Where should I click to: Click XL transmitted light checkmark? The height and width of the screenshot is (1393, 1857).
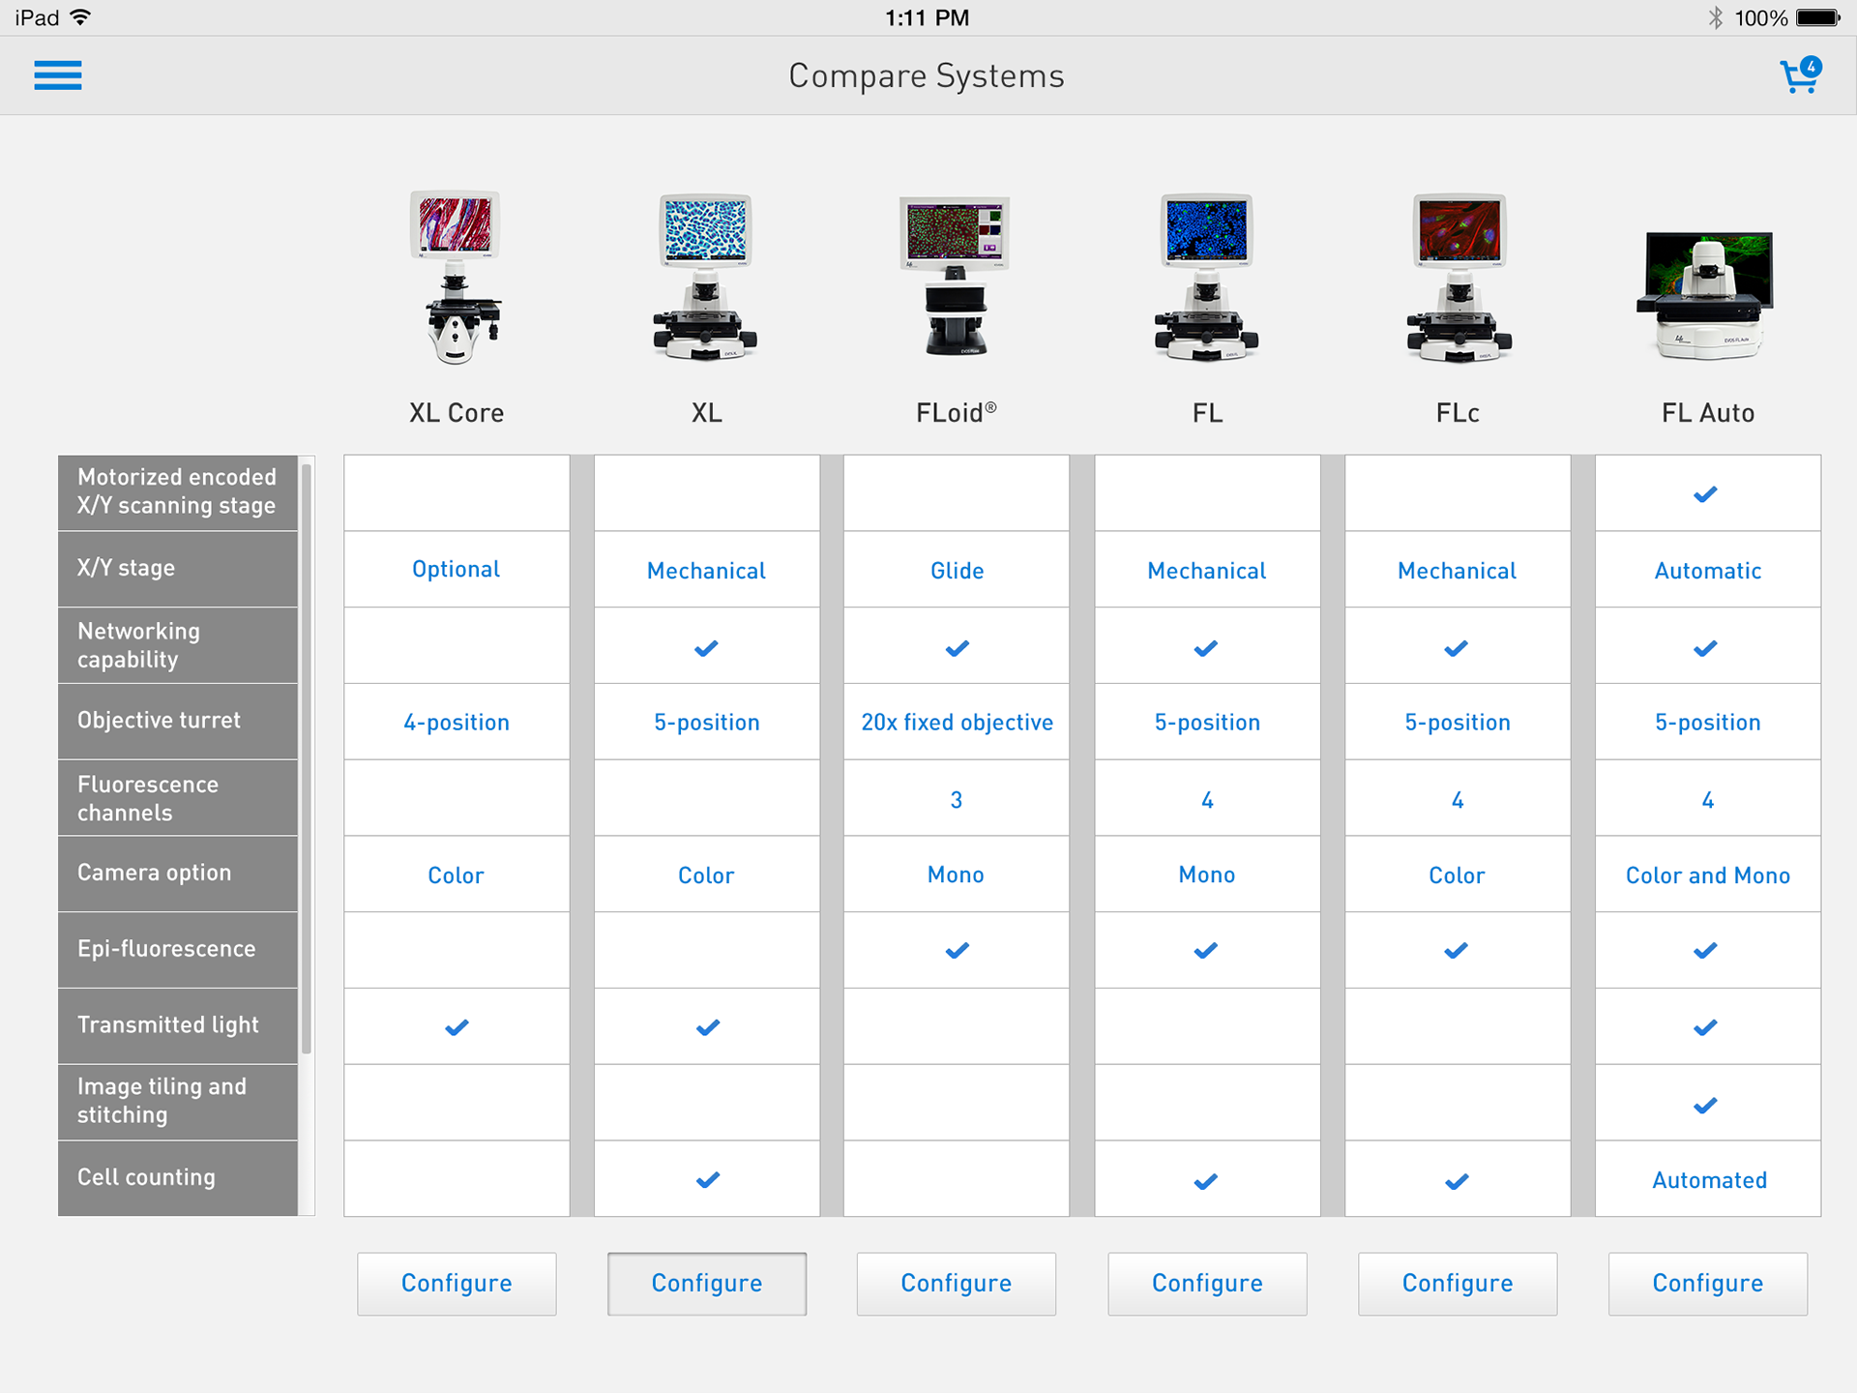pyautogui.click(x=708, y=1027)
